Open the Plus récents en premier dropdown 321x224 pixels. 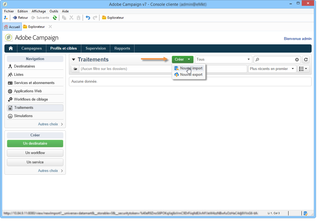(272, 69)
